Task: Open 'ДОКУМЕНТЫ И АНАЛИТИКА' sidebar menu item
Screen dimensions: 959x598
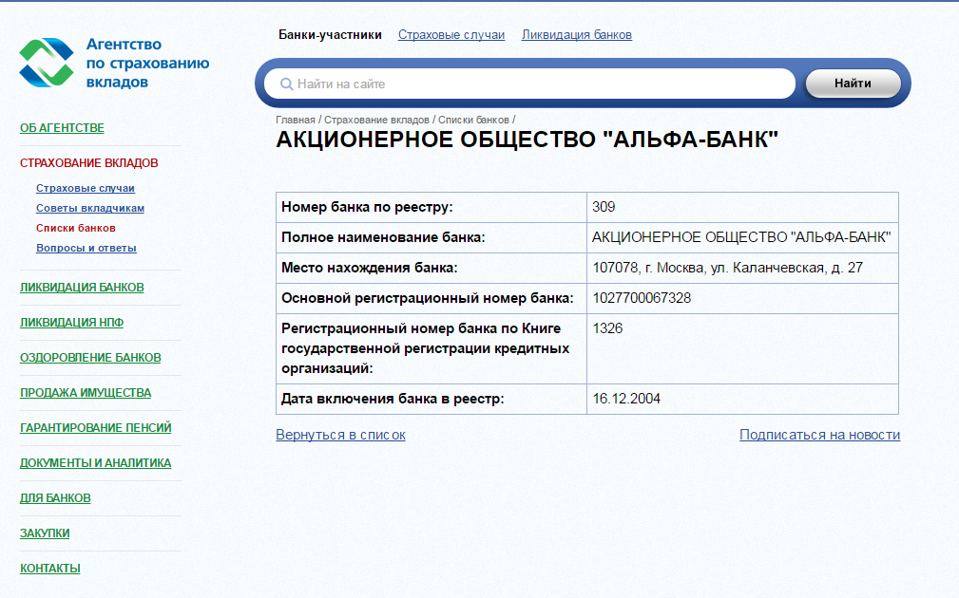Action: coord(95,463)
